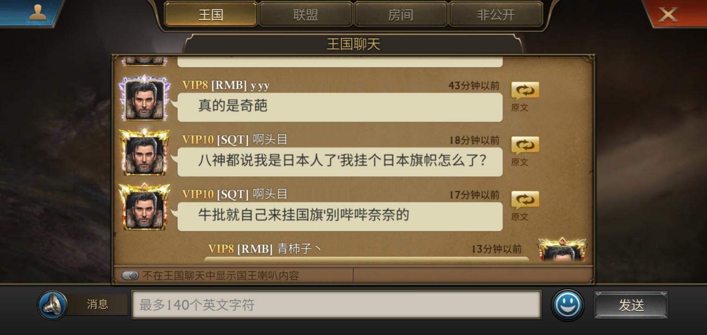Viewport: 707px width, 335px height.
Task: Open 啊头目's avatar beside the 17-minute message
Action: click(144, 208)
